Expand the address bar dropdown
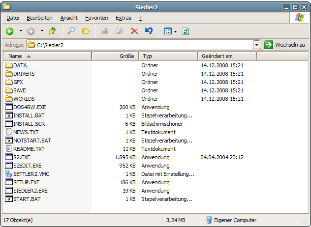The width and height of the screenshot is (311, 227). tap(257, 45)
